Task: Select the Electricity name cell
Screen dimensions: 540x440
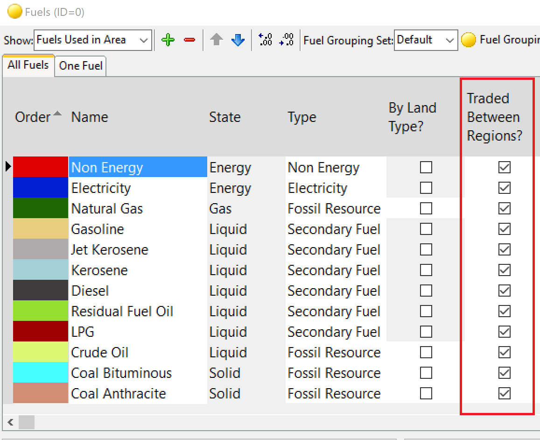Action: [138, 188]
